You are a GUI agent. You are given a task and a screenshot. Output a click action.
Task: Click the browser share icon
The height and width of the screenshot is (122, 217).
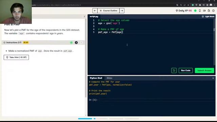184,5
